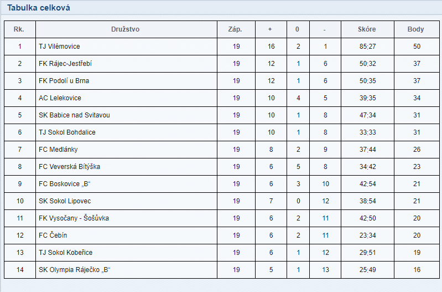442x292 pixels.
Task: Click the Tabulka celková heading
Action: click(x=39, y=8)
